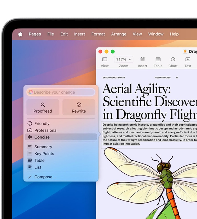
Task: Select the Table option in Writing Tools
Action: point(61,160)
